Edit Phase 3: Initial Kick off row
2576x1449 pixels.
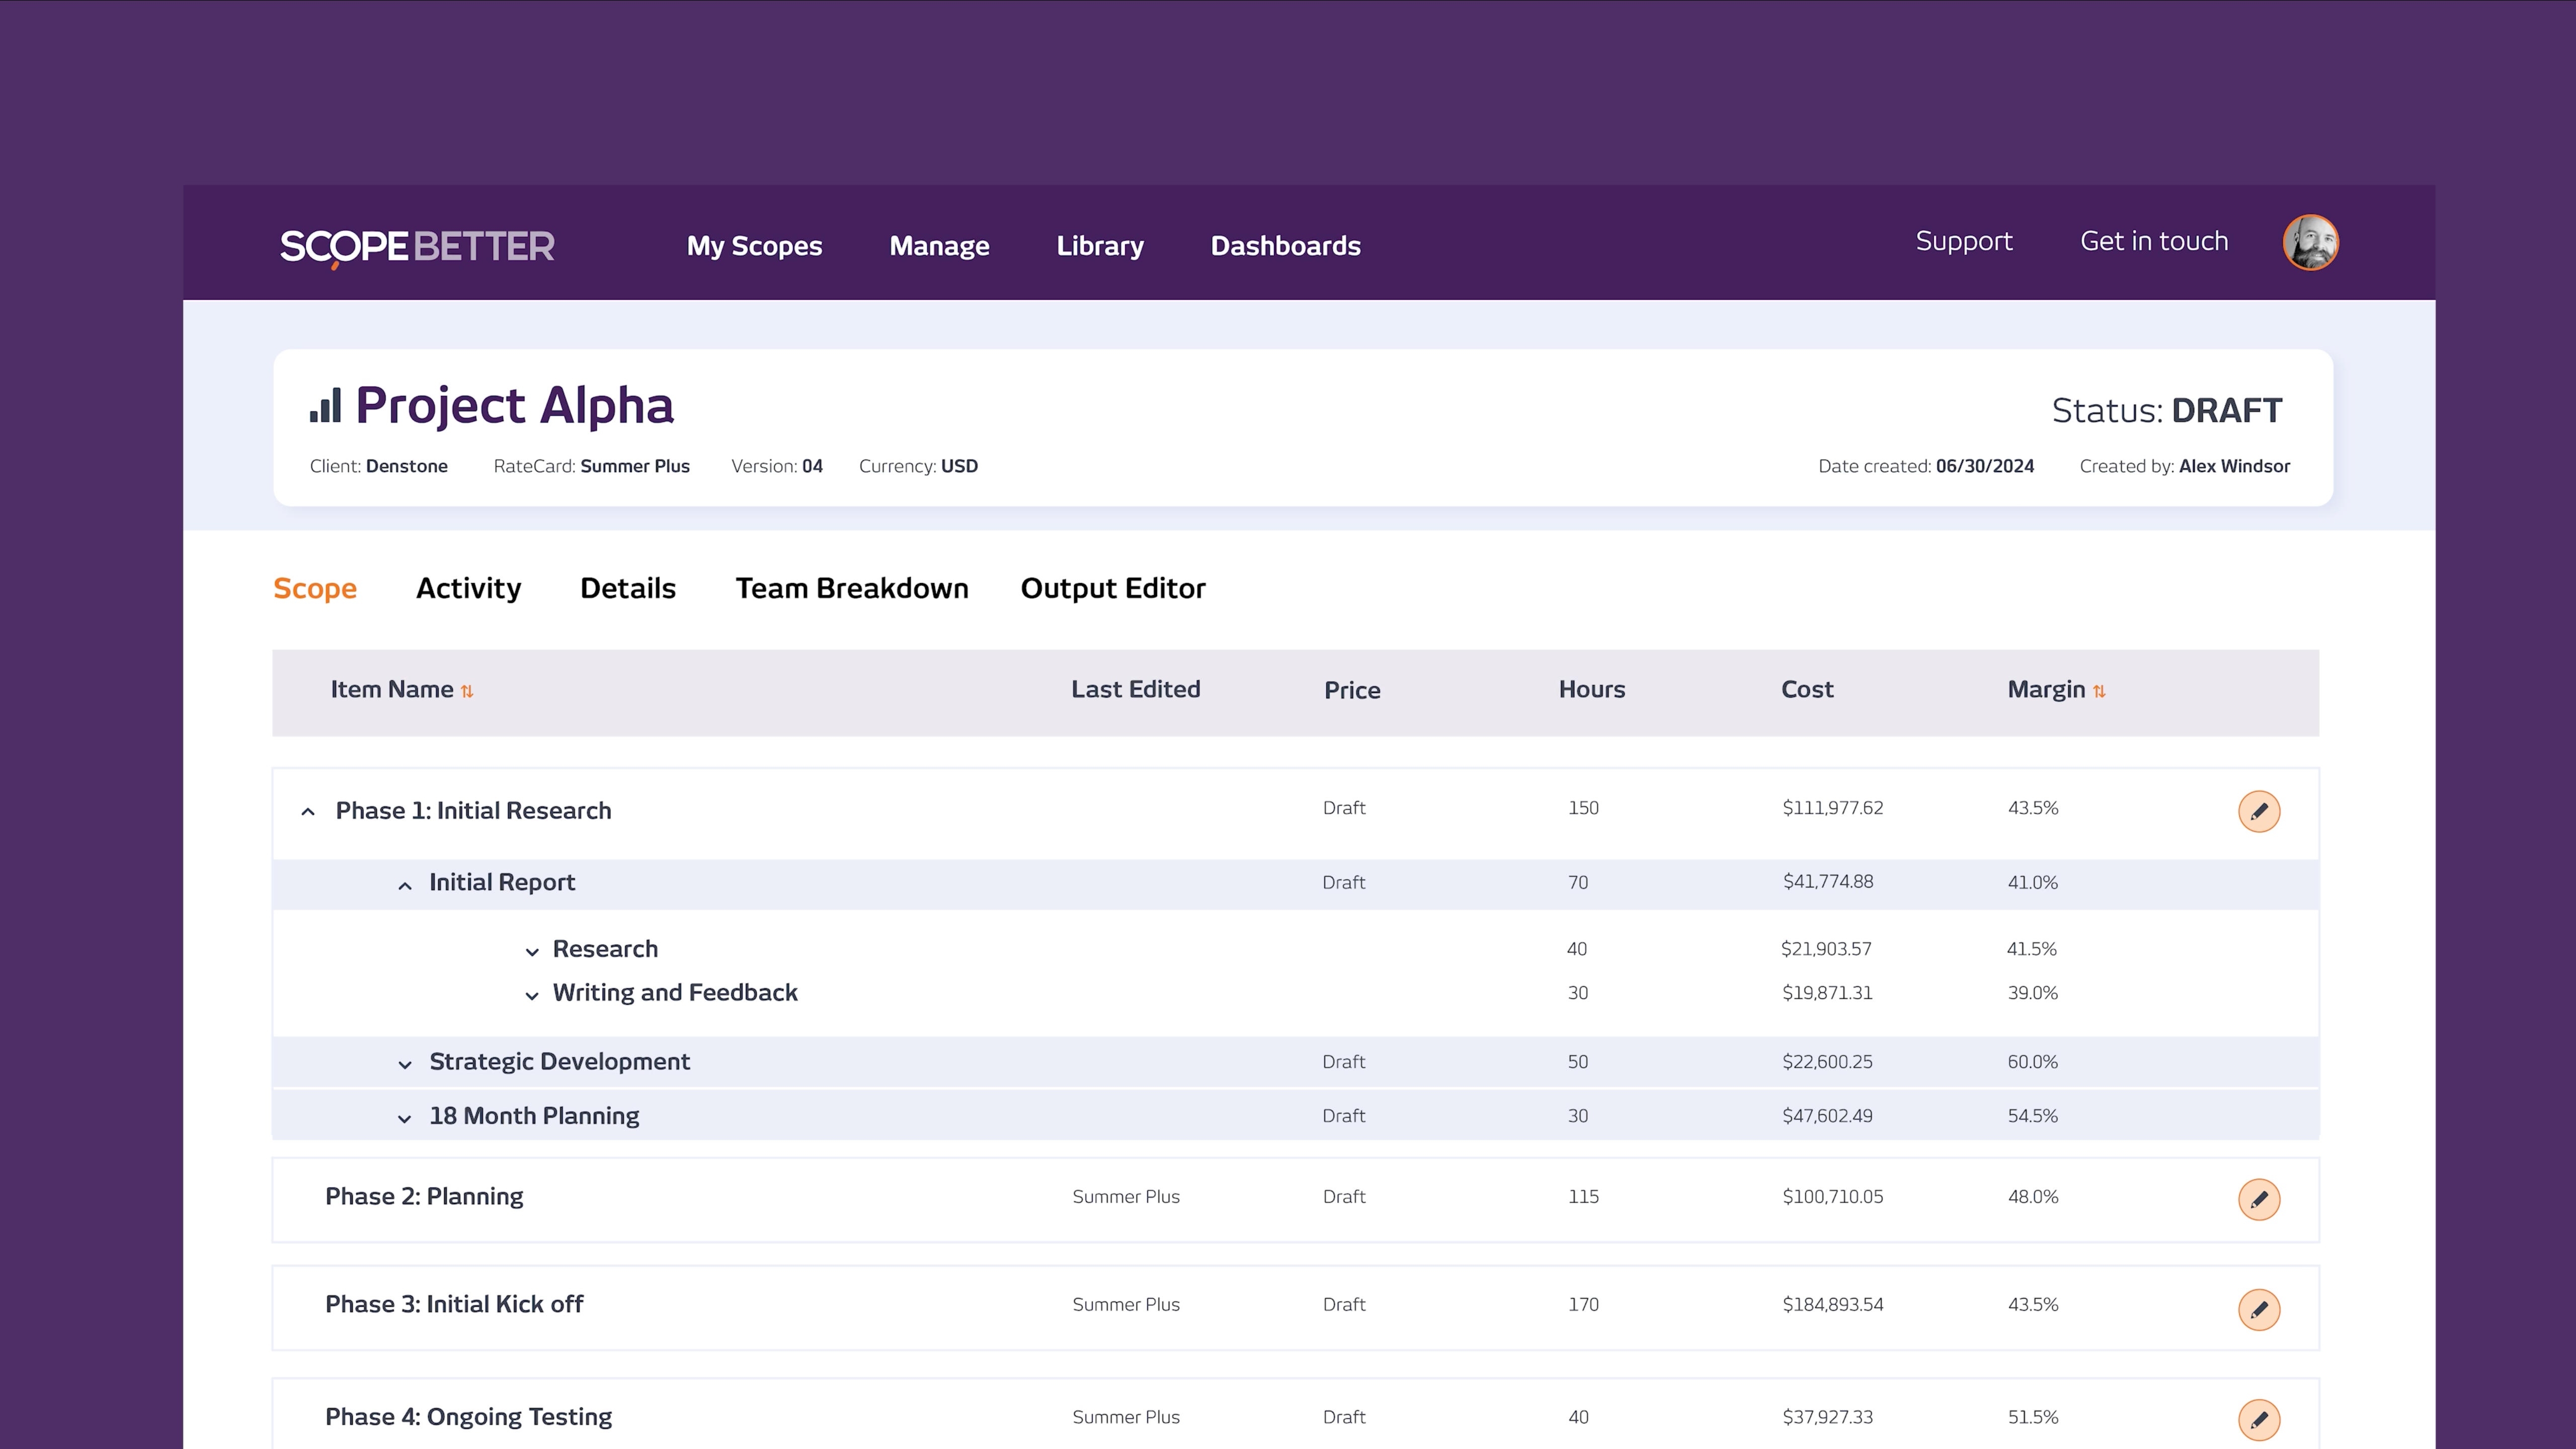pos(2259,1309)
